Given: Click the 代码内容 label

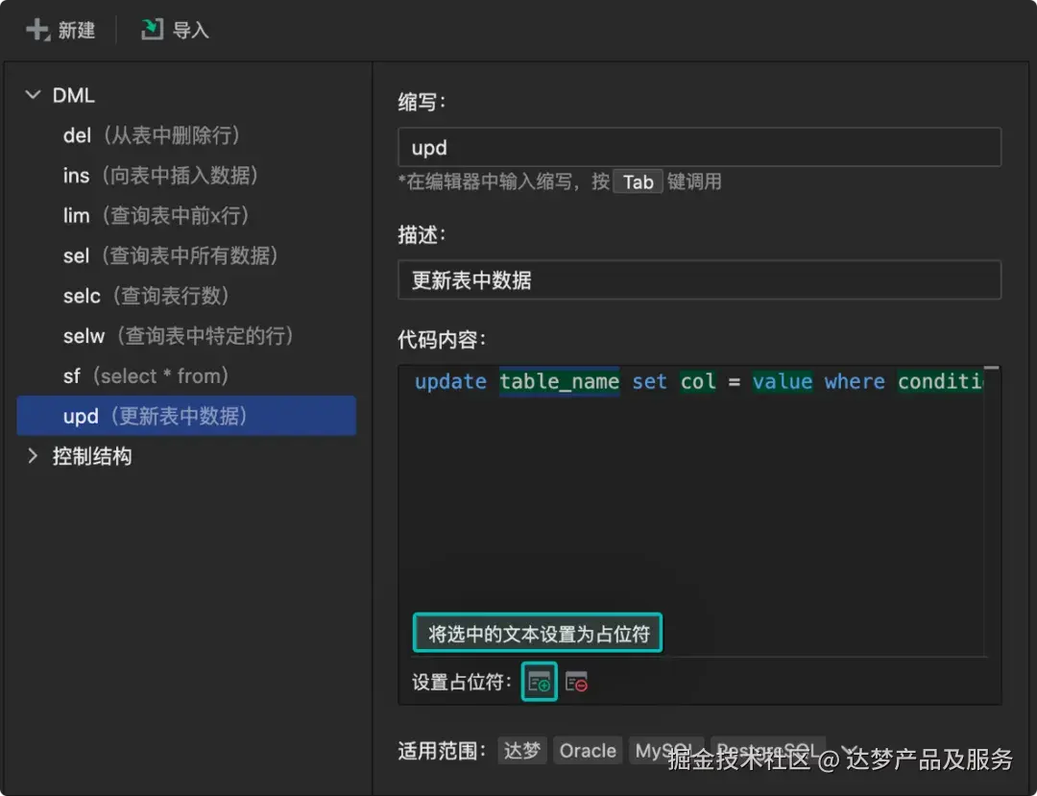Looking at the screenshot, I should point(442,340).
